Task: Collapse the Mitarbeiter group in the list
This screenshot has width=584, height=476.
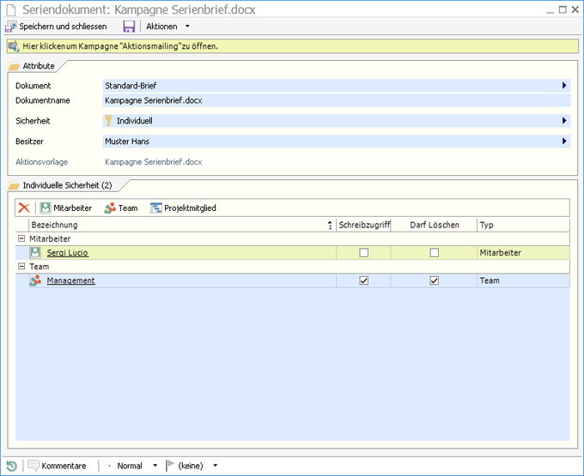Action: point(21,239)
